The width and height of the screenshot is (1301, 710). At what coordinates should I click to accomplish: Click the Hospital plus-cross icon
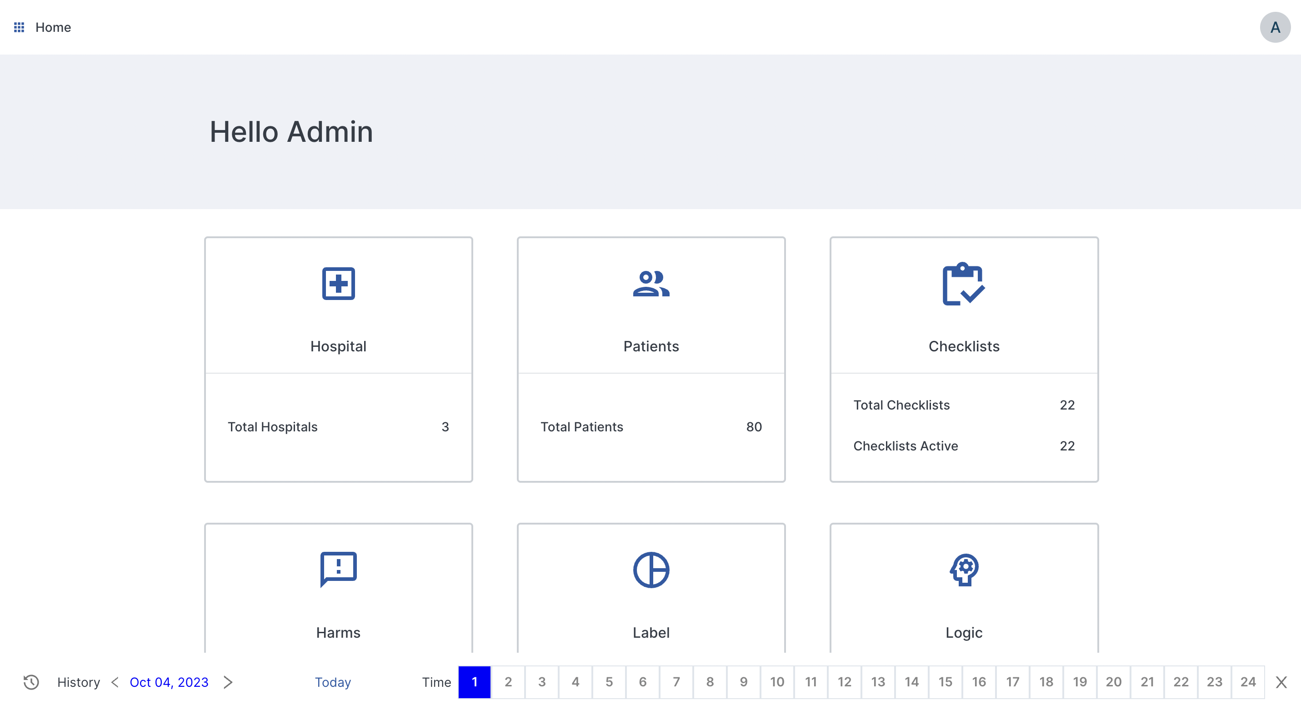pyautogui.click(x=338, y=283)
